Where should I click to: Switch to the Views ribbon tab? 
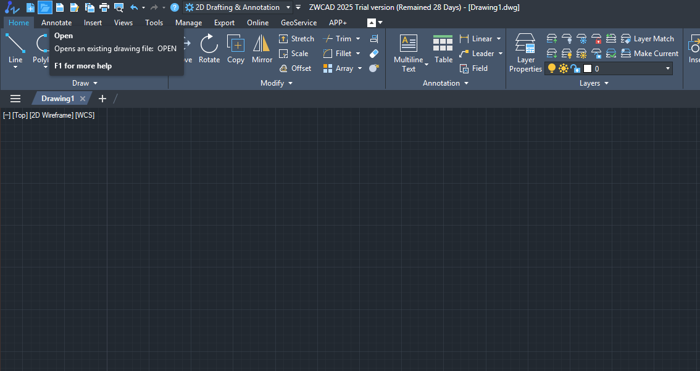[123, 23]
